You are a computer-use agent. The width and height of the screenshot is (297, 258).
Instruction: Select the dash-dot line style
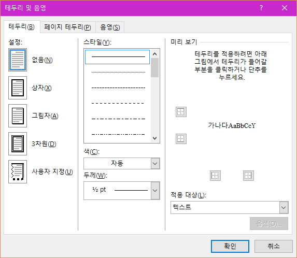pos(118,119)
